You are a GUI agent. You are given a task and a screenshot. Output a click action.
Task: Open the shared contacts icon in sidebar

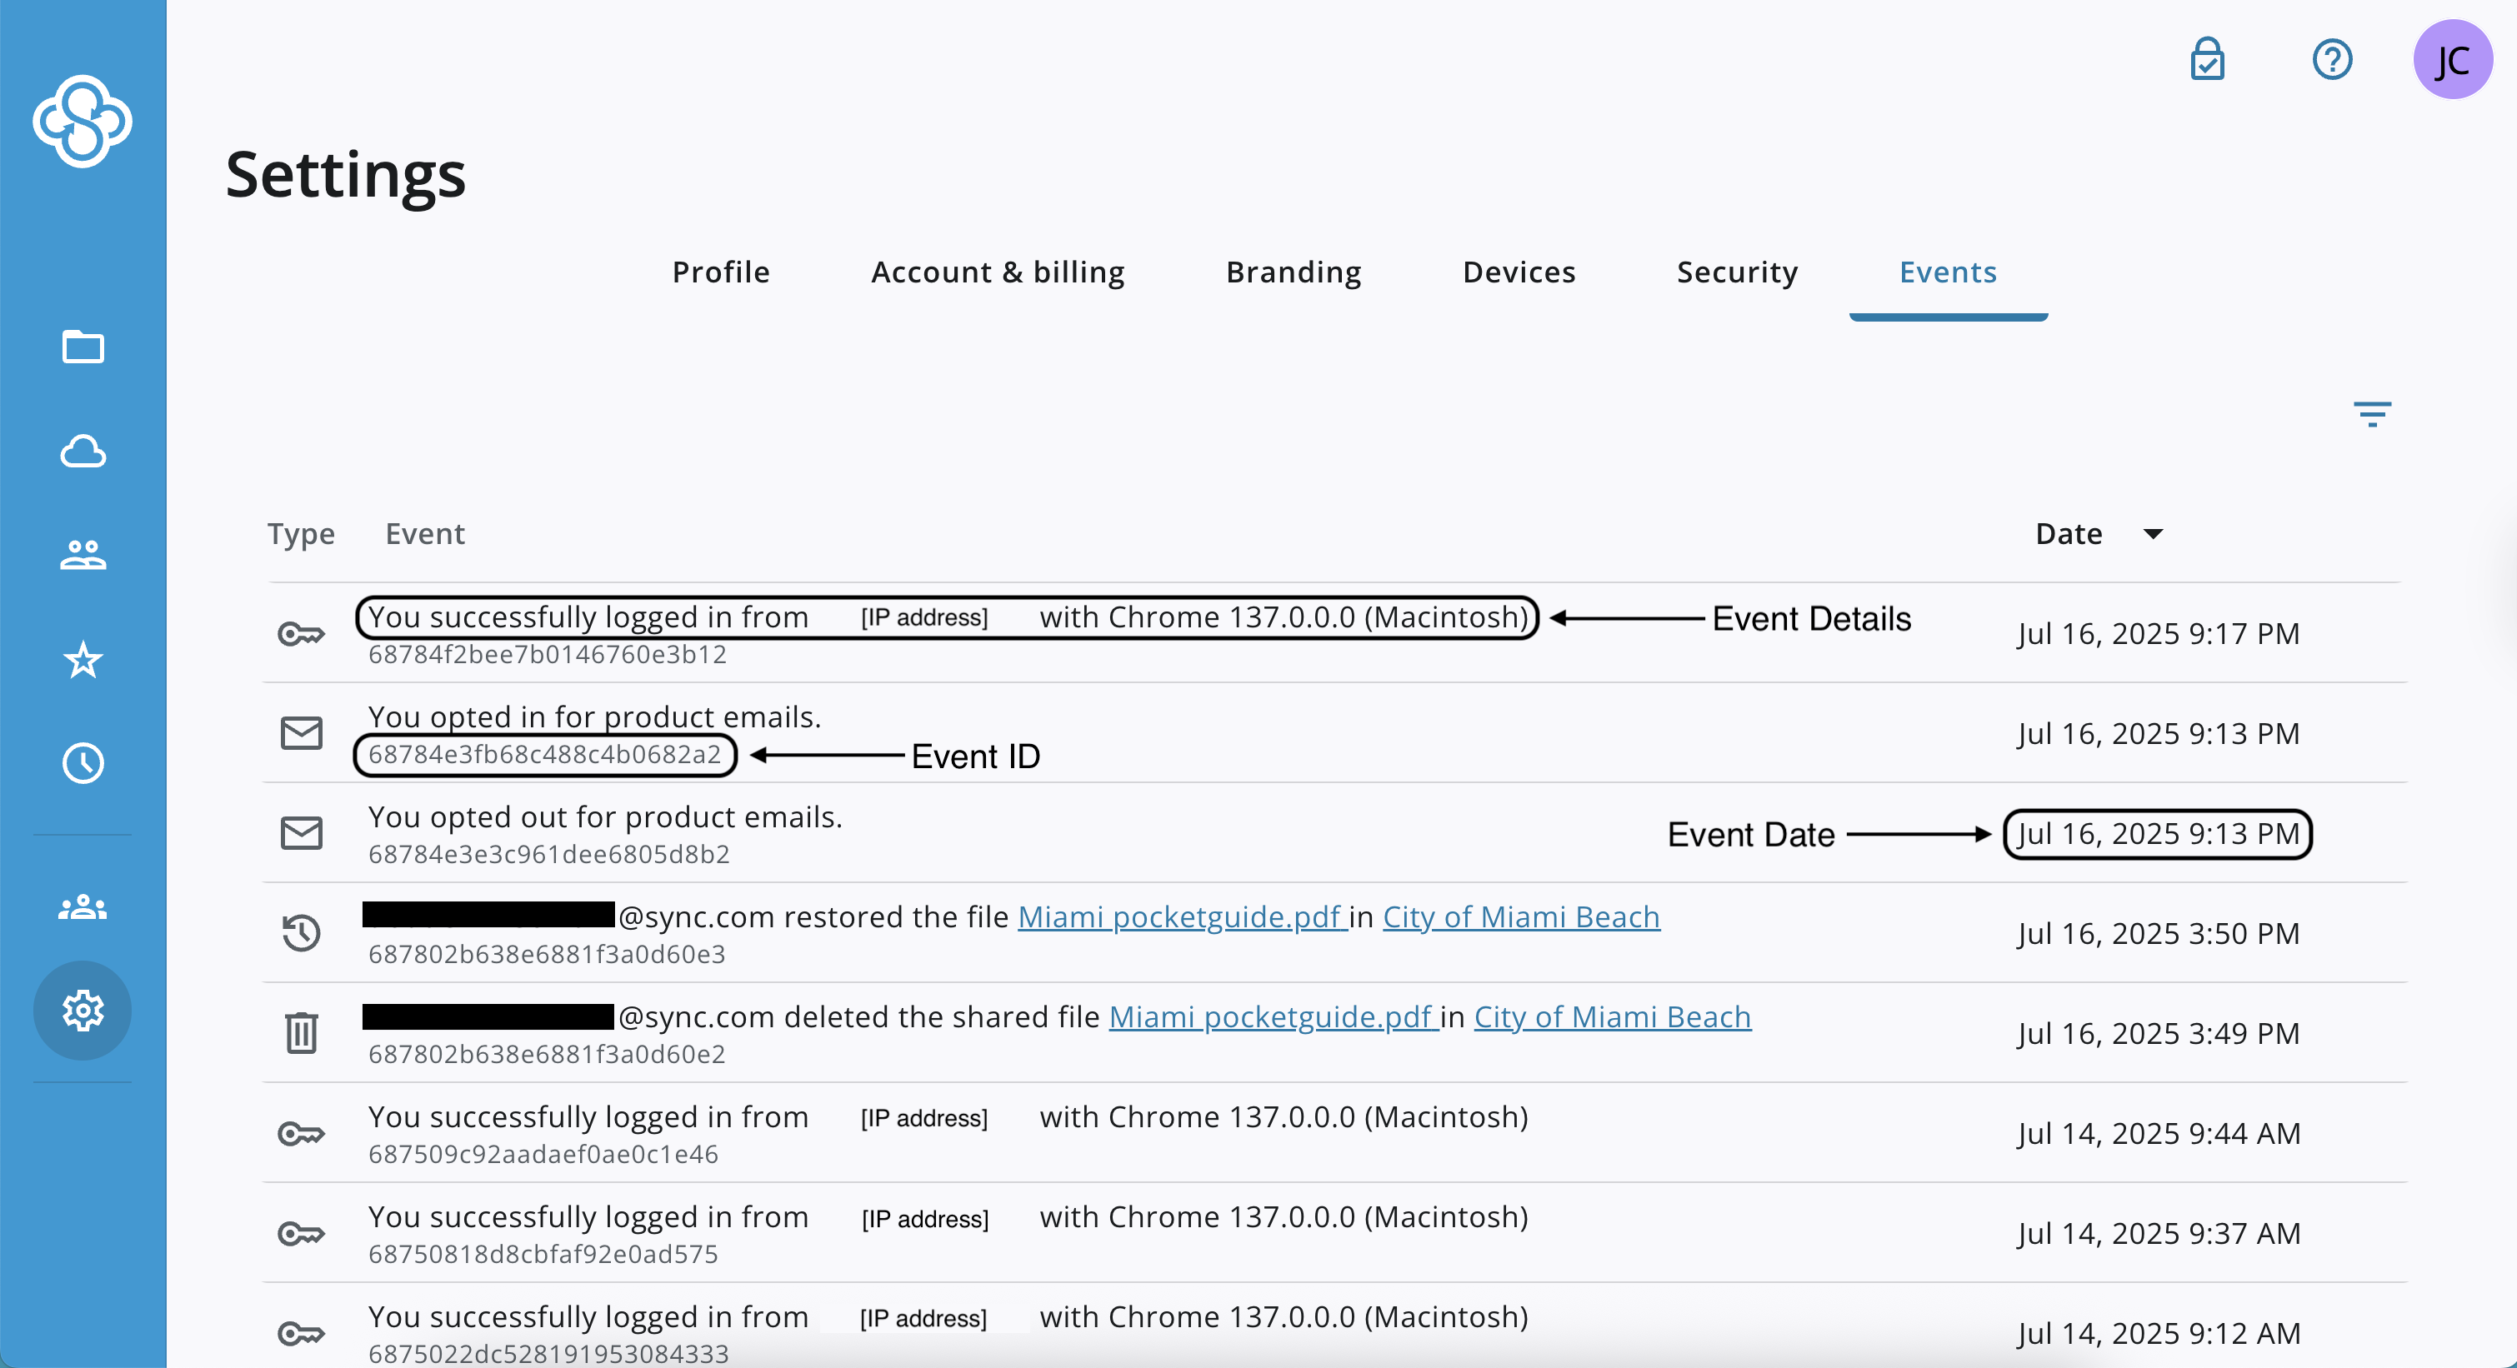[83, 556]
